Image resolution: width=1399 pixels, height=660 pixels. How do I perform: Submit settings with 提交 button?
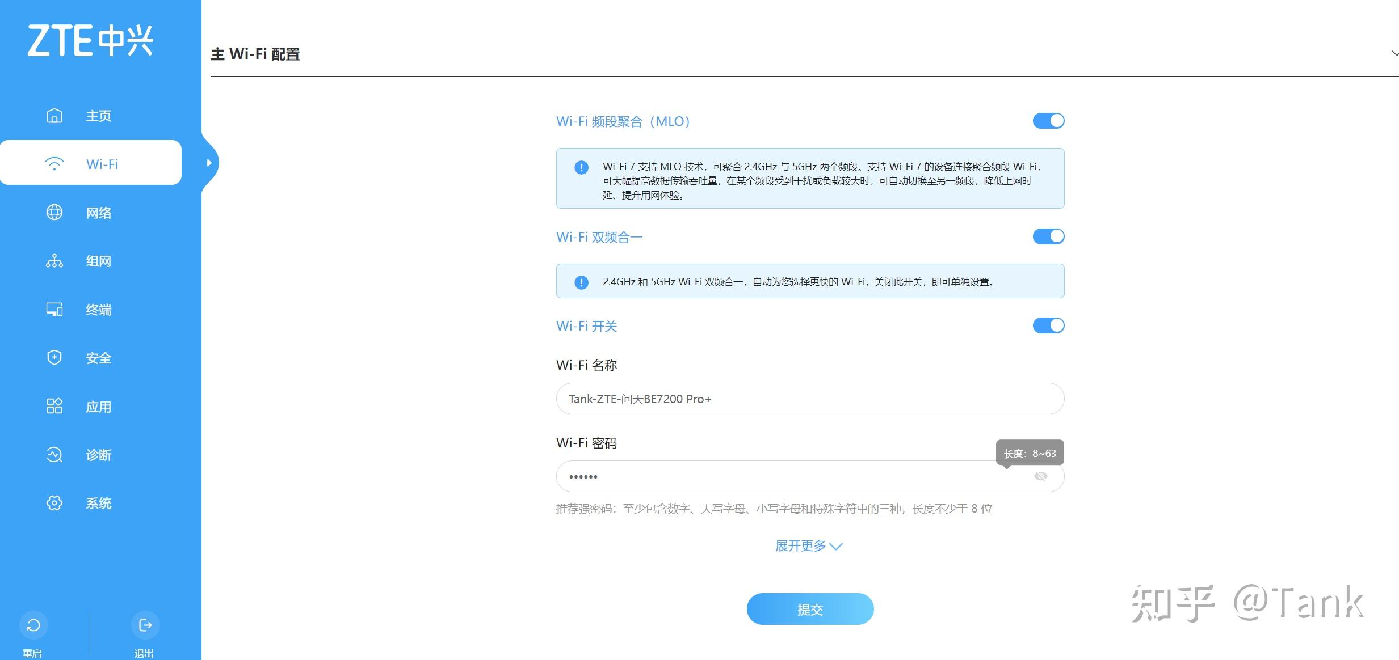809,609
